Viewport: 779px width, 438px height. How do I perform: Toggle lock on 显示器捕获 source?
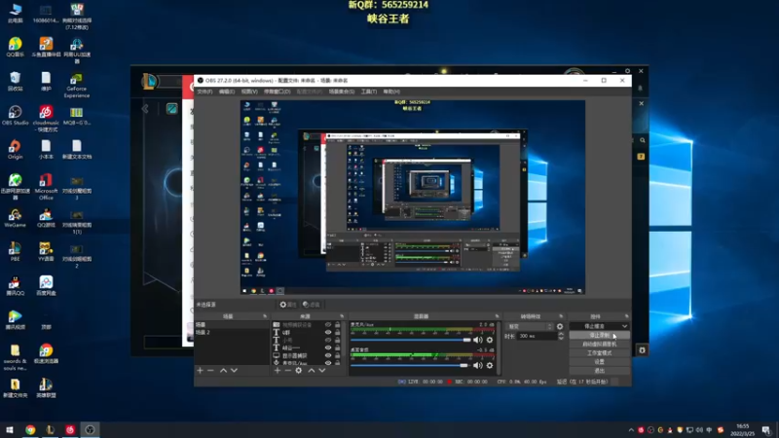(338, 355)
